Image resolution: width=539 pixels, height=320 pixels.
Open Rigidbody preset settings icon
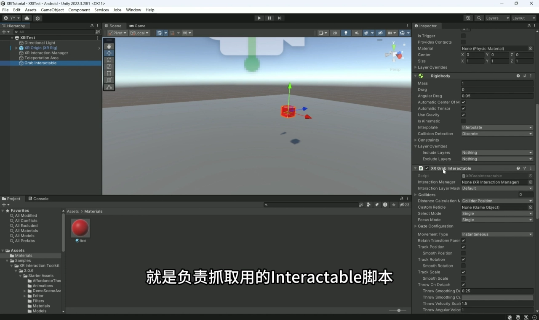(524, 76)
